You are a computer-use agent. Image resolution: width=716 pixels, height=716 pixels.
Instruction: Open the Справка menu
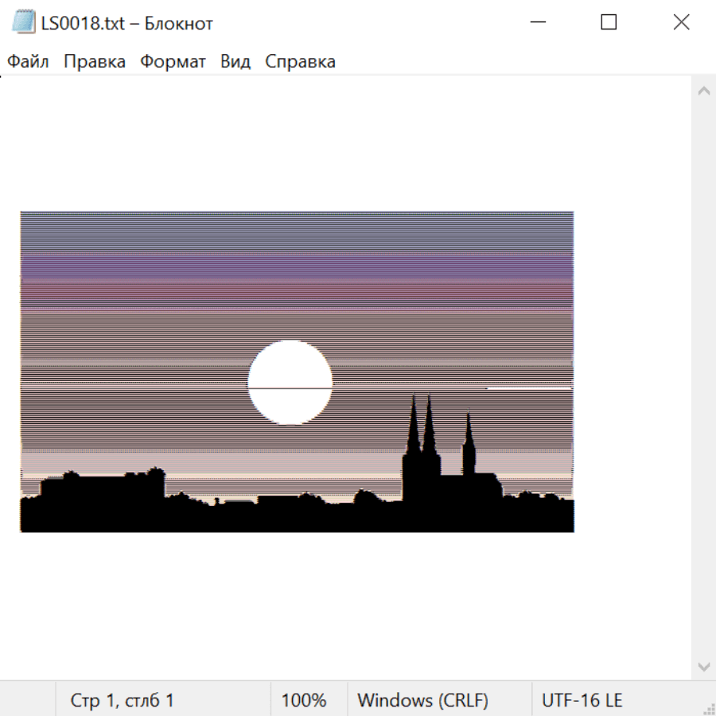(x=300, y=62)
